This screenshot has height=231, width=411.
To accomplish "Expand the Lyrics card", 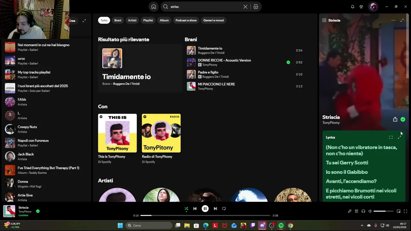I will coord(400,137).
